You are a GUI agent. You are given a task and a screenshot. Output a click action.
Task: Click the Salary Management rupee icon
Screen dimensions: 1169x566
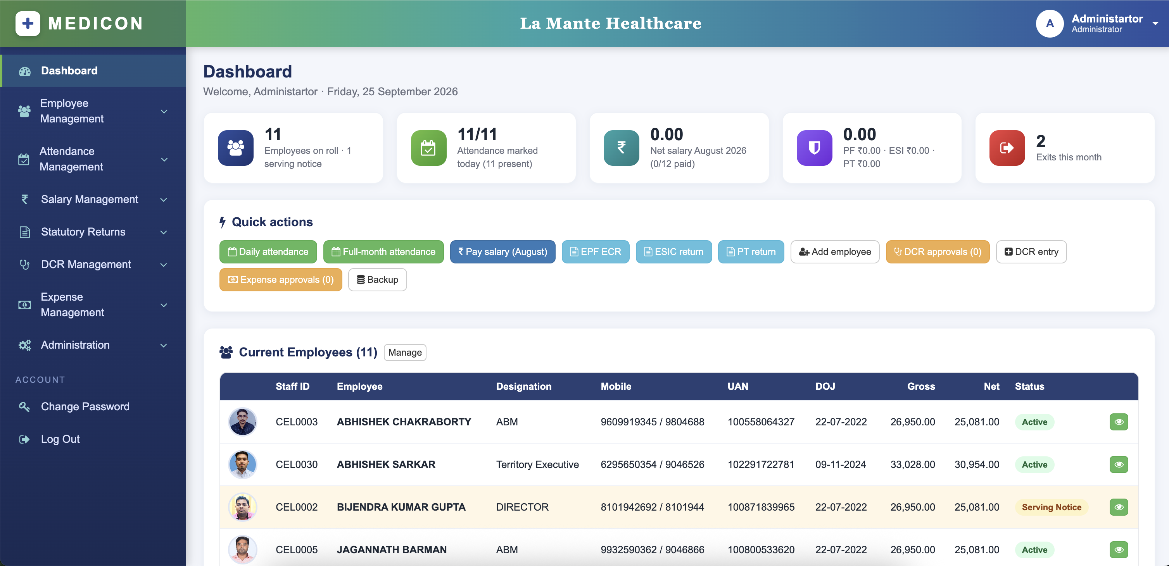(x=24, y=199)
